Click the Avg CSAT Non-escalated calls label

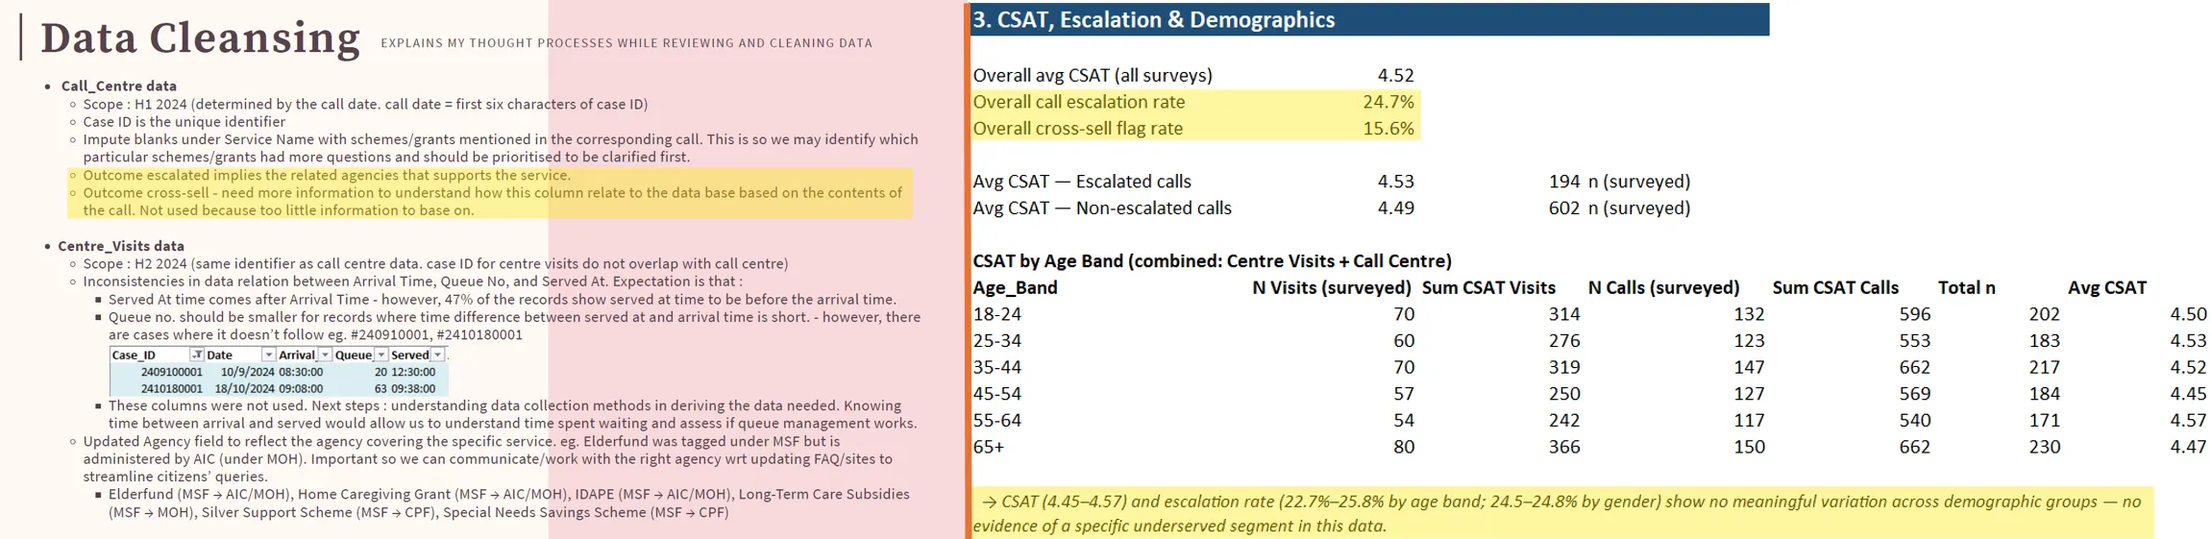(1102, 208)
